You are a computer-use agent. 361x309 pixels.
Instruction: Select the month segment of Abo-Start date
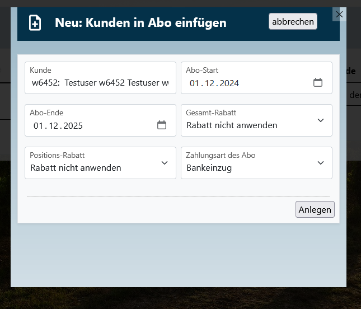[x=209, y=83]
